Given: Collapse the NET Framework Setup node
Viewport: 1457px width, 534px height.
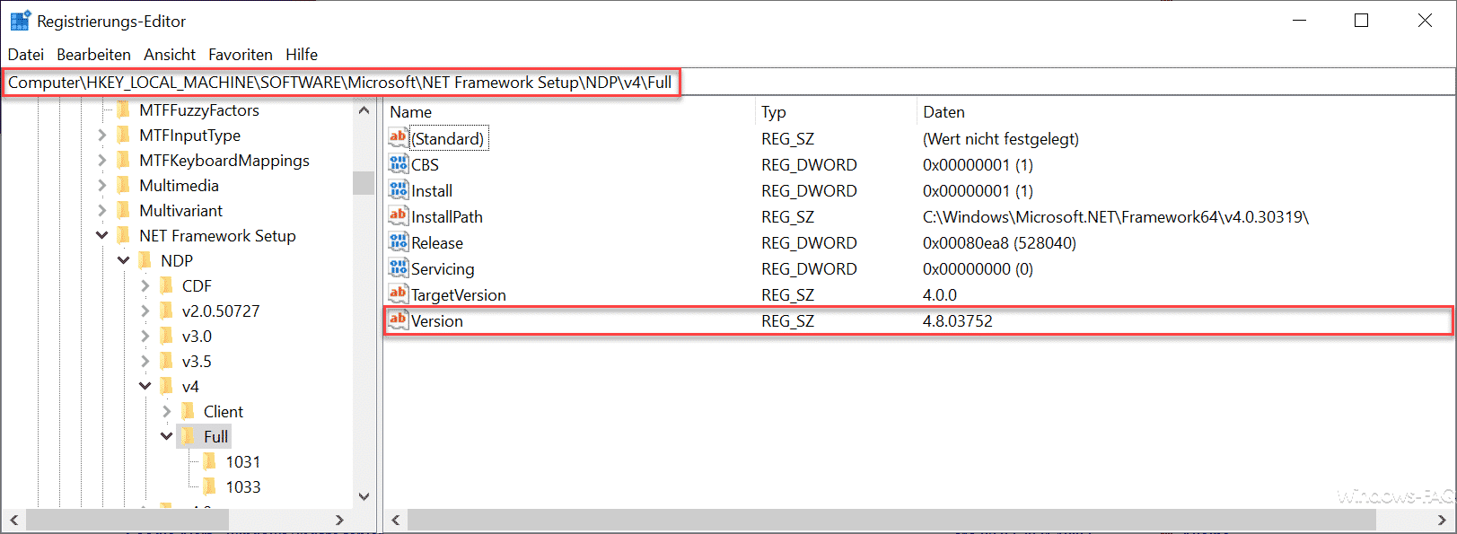Looking at the screenshot, I should tap(102, 236).
